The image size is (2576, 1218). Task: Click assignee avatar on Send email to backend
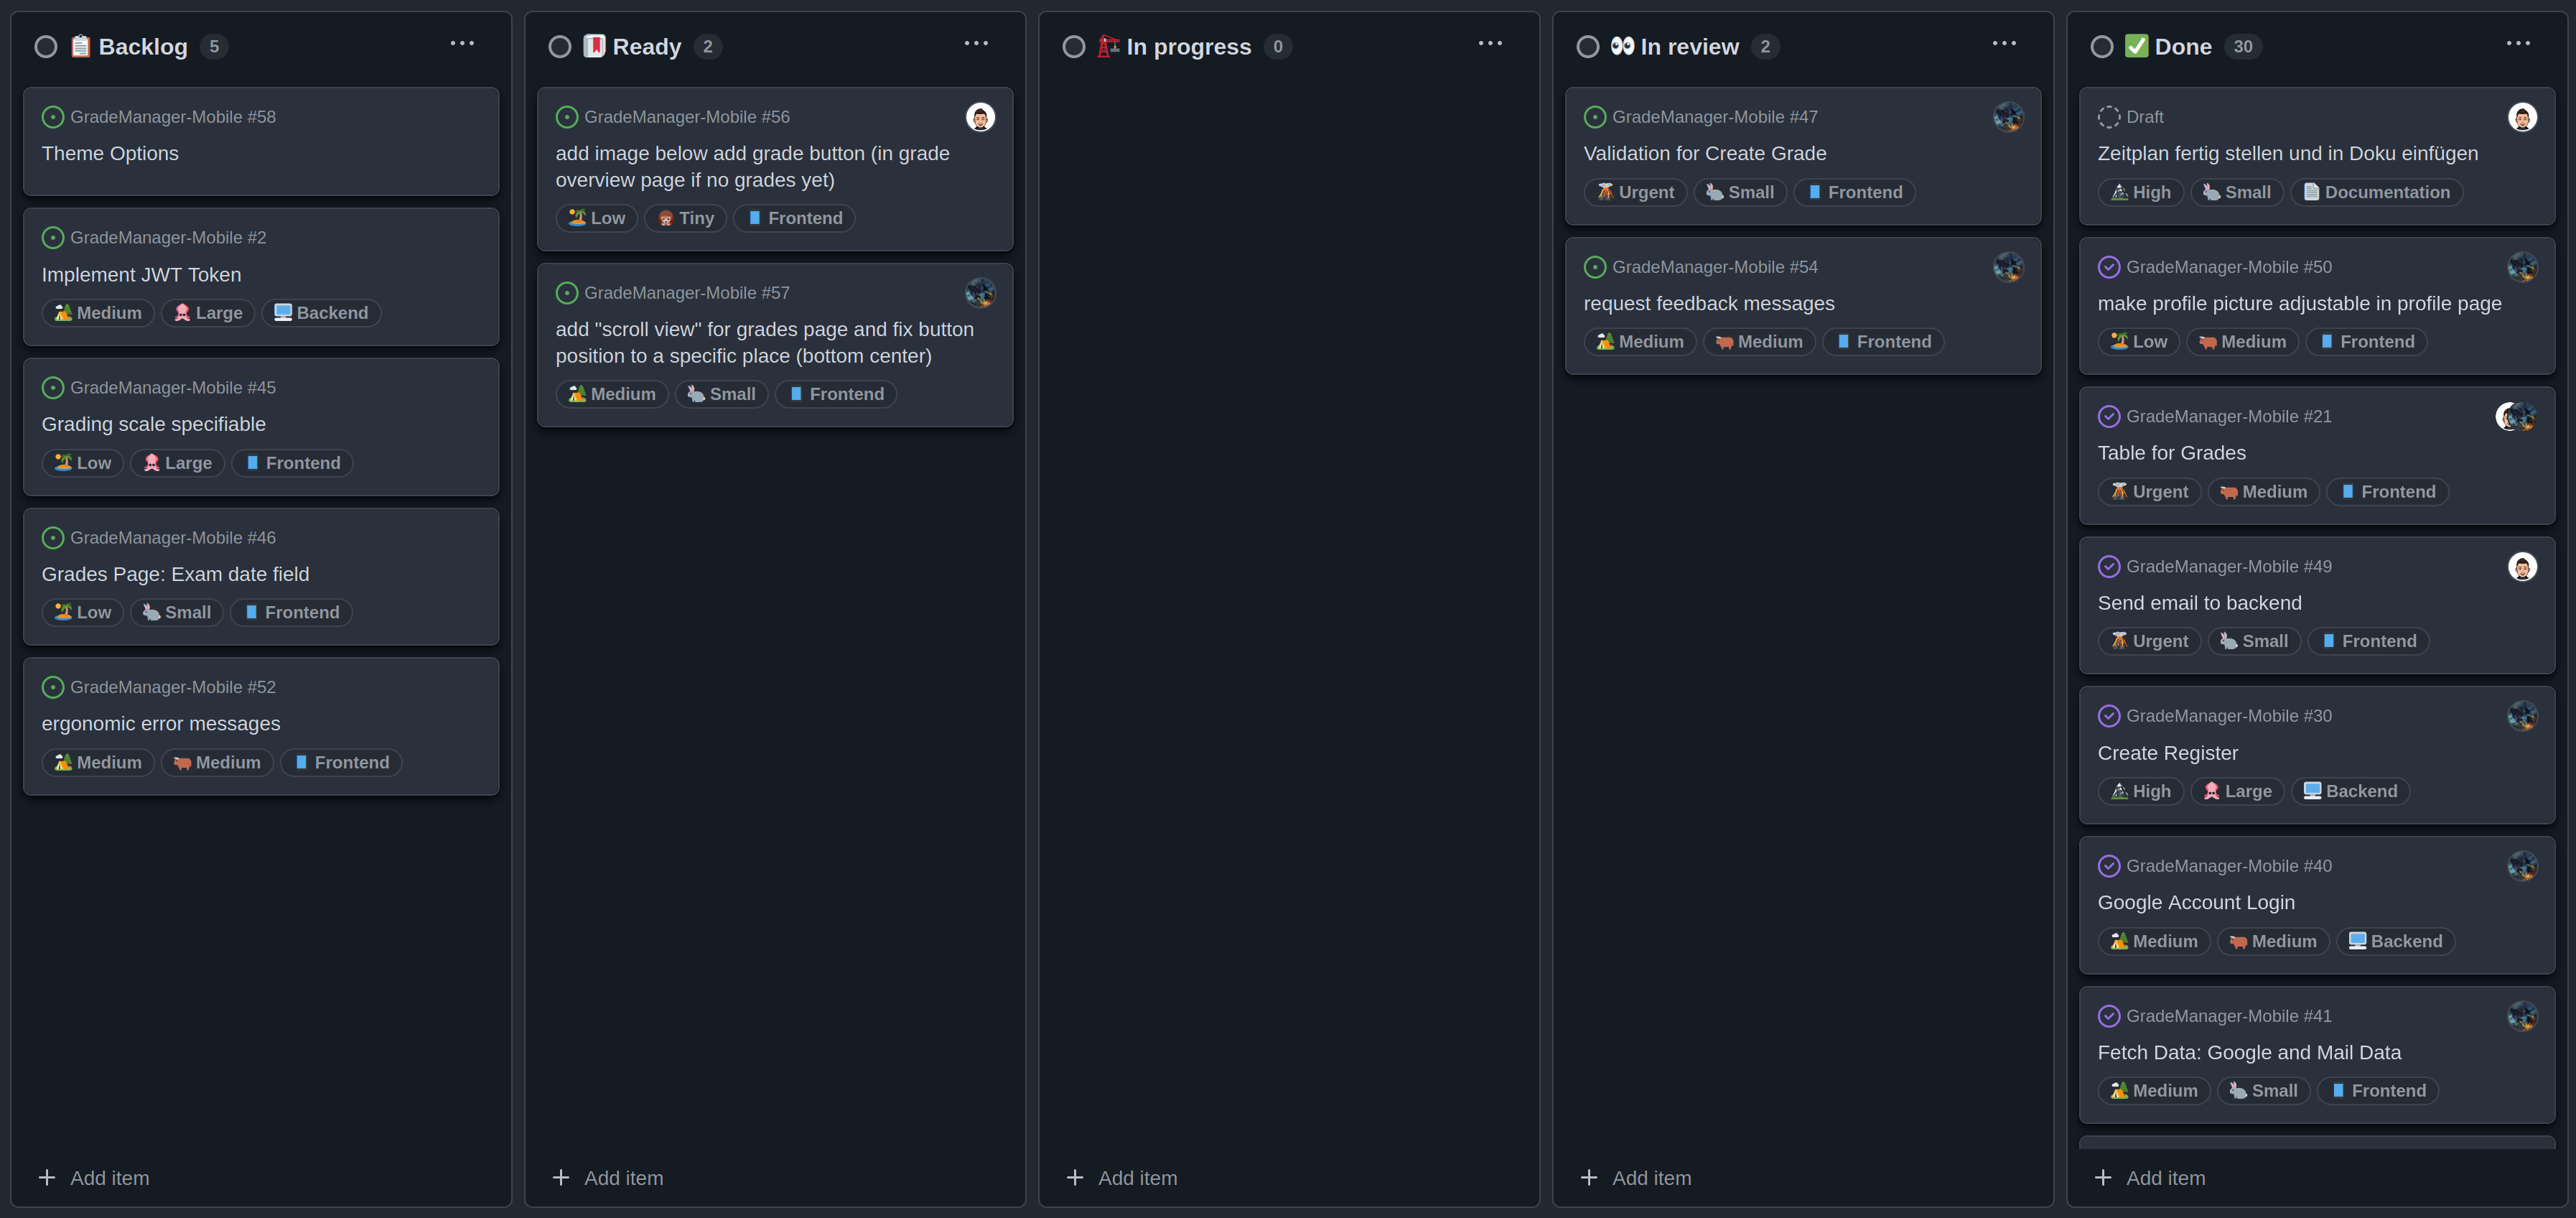tap(2521, 566)
